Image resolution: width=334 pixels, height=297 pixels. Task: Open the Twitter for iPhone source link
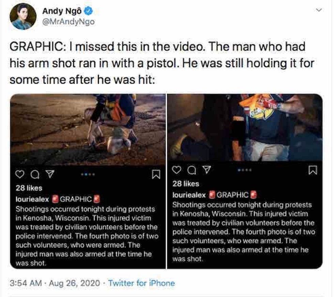click(141, 283)
